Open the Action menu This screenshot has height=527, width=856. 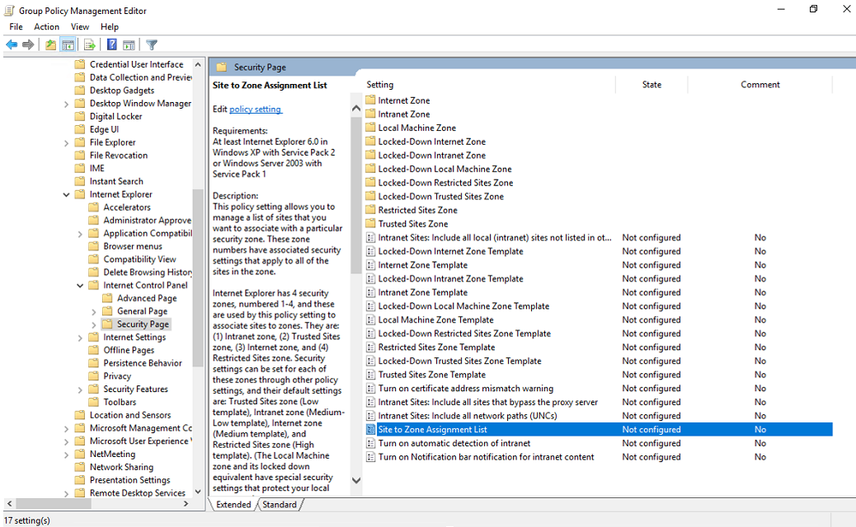[x=46, y=26]
